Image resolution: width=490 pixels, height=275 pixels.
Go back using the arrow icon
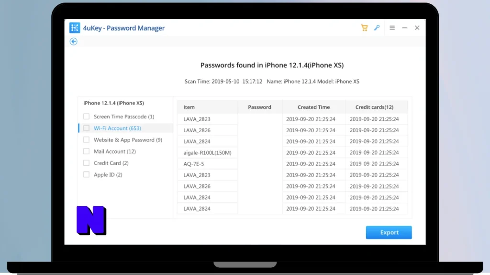pyautogui.click(x=73, y=42)
